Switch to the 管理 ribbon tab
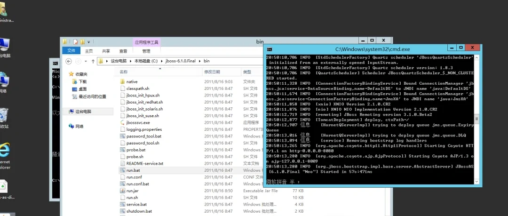508x216 pixels. [x=146, y=51]
